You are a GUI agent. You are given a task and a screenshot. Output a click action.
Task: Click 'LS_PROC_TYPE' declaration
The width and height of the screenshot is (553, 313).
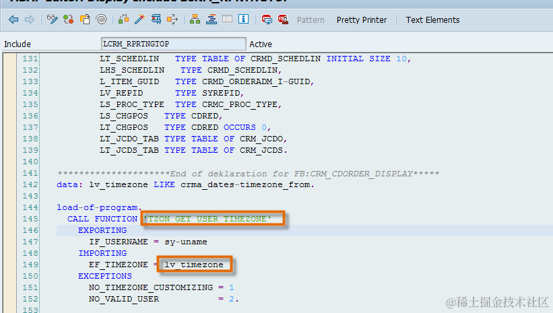tap(132, 105)
